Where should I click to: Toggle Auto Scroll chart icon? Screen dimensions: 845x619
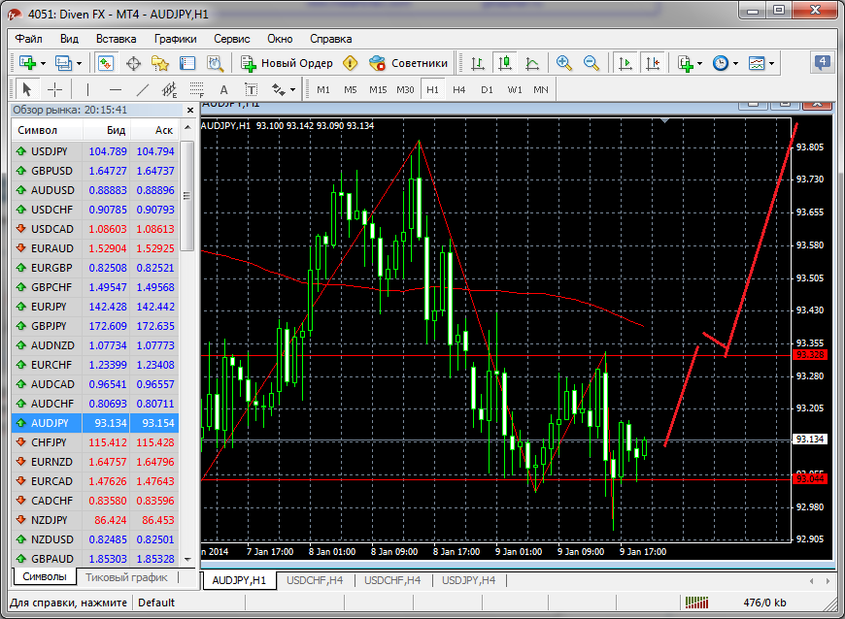tap(625, 63)
